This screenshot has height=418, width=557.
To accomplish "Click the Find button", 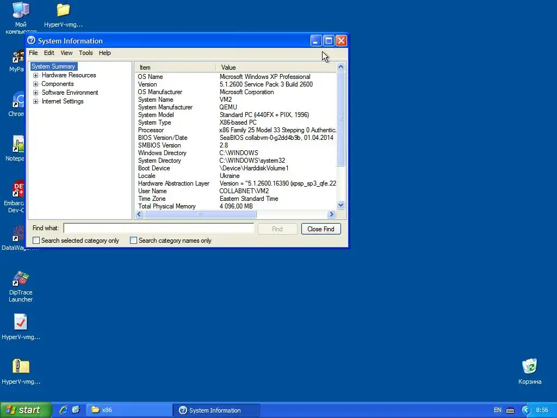I will (x=277, y=229).
